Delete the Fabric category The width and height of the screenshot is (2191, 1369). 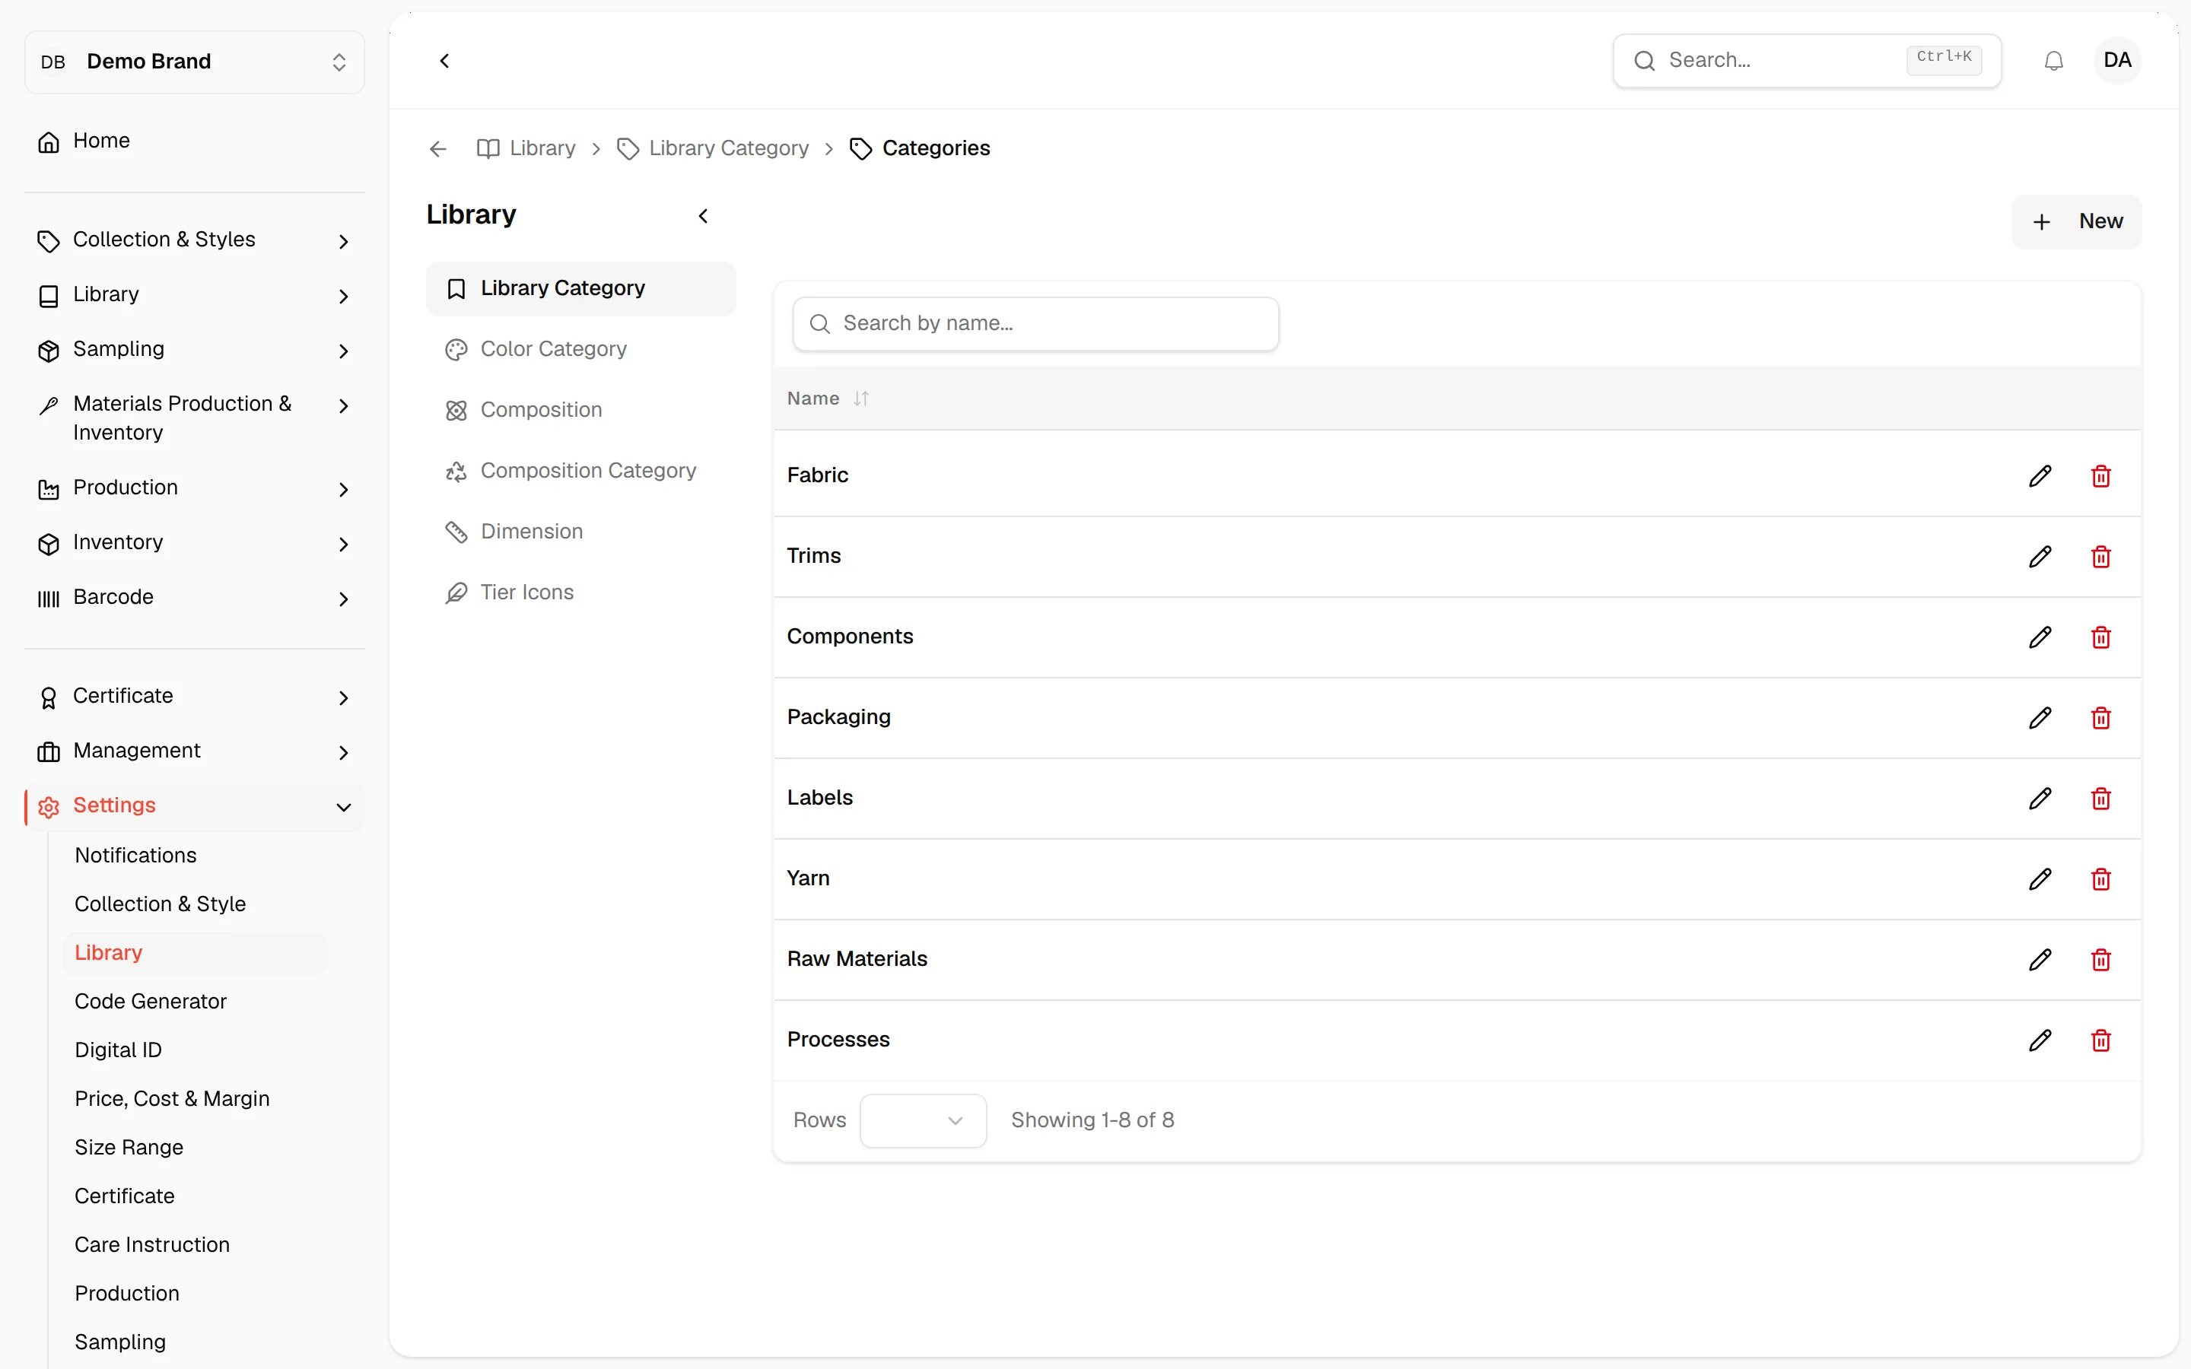pos(2100,475)
